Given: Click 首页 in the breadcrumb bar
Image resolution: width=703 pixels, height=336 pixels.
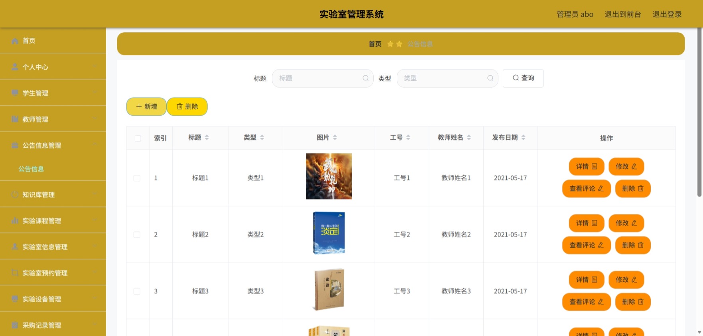Looking at the screenshot, I should tap(375, 44).
